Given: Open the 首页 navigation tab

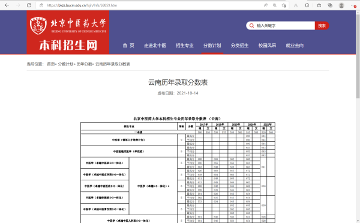Looking at the screenshot, I should [x=128, y=46].
